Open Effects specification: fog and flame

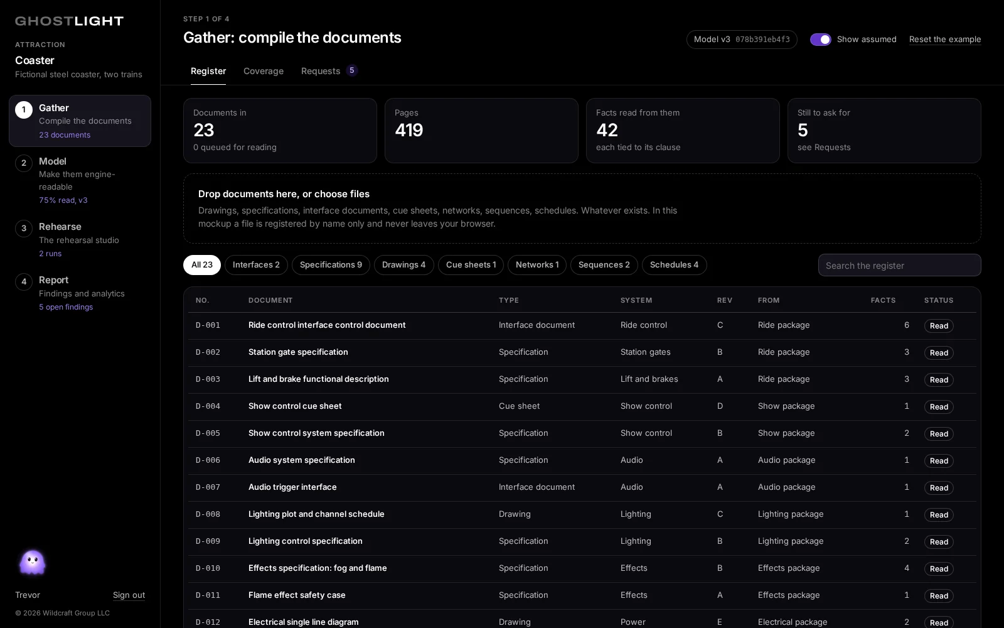point(318,568)
